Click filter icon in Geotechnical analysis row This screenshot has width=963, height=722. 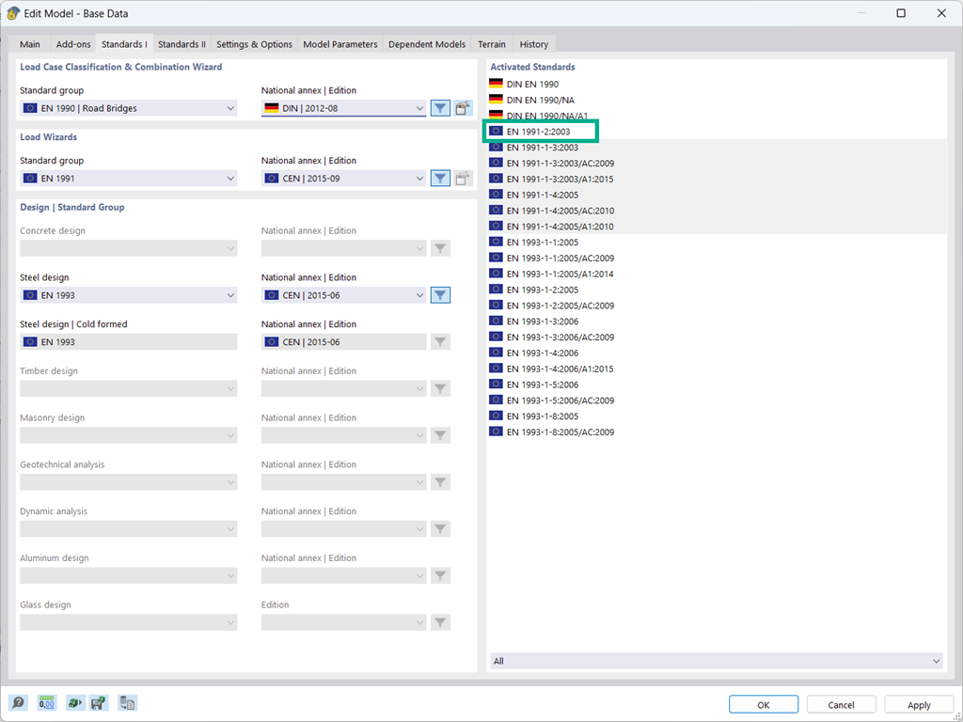coord(440,482)
